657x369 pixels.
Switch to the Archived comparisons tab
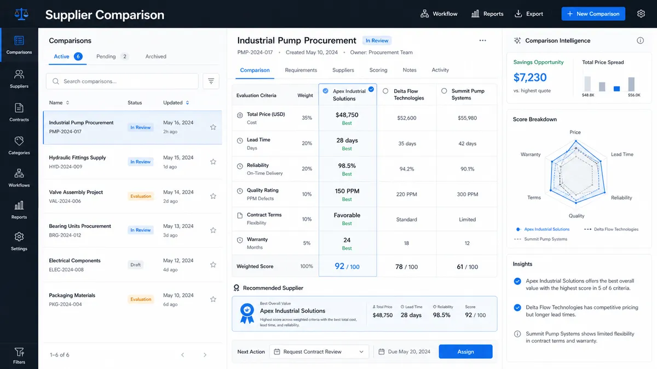pos(156,56)
